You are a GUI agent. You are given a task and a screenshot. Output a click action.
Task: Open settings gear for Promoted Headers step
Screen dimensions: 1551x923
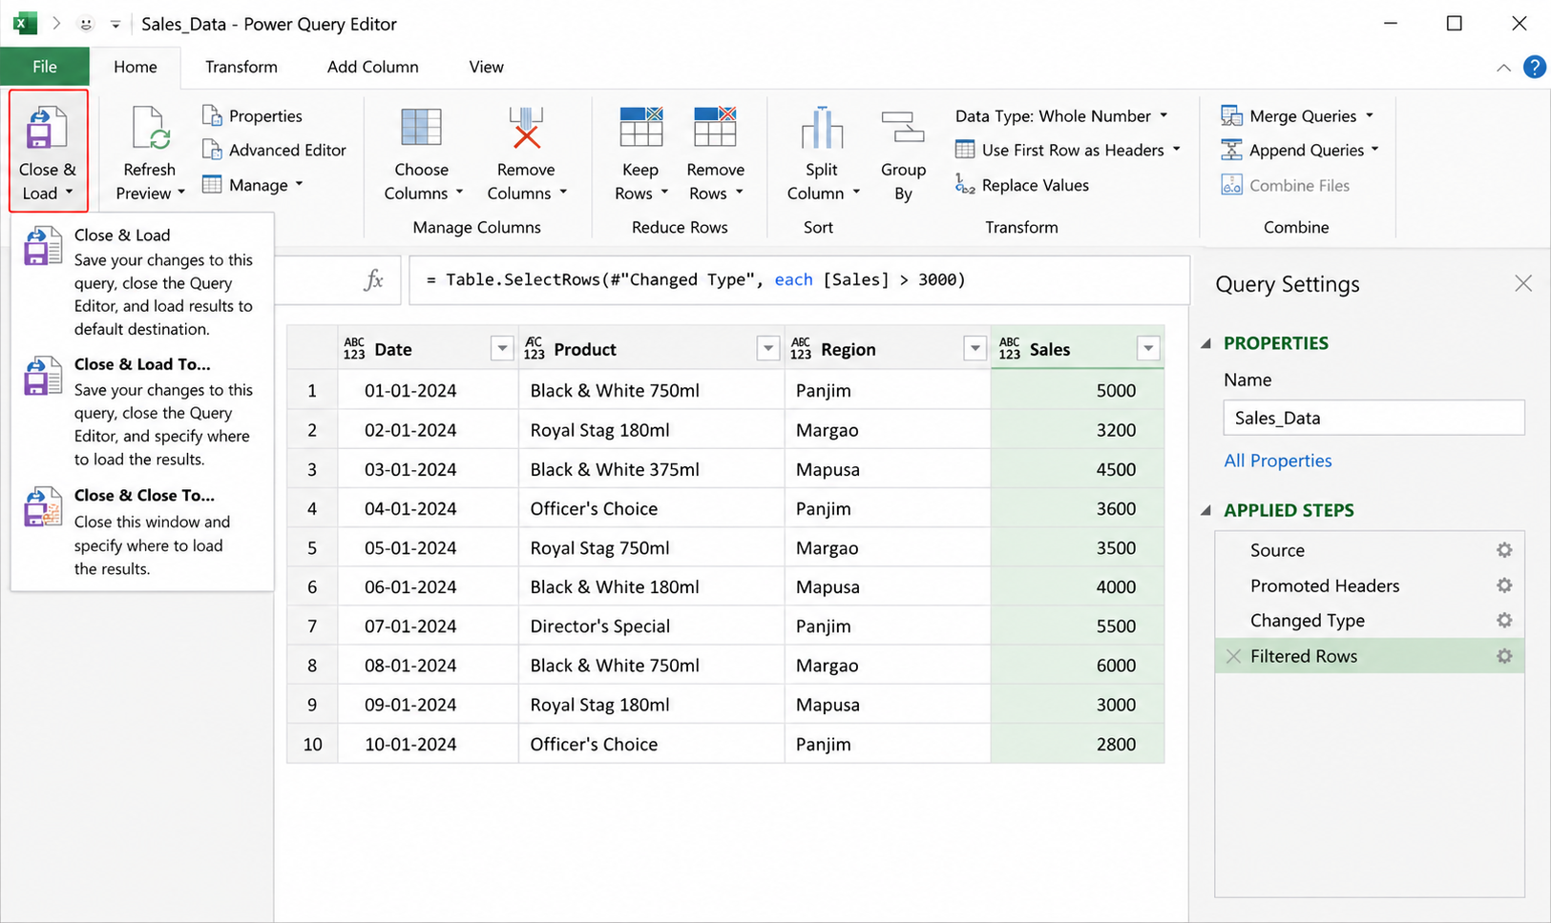coord(1504,585)
